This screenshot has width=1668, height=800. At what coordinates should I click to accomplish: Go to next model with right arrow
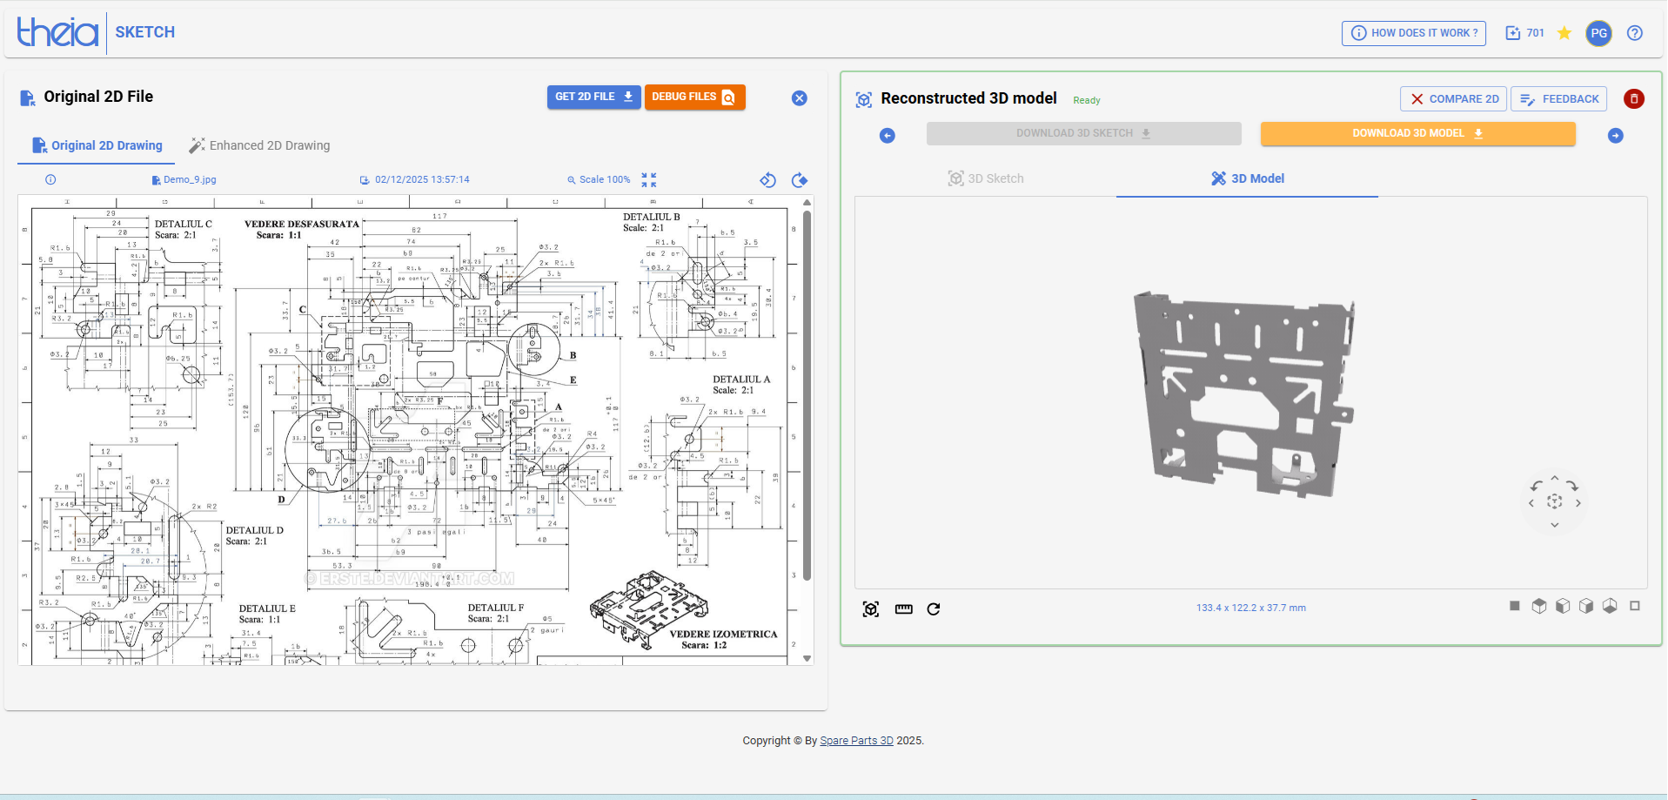pos(1616,136)
